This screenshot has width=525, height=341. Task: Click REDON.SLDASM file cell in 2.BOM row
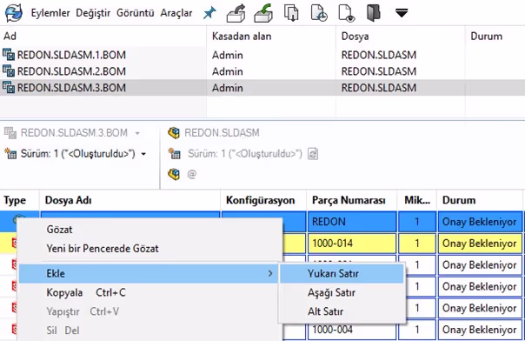(x=379, y=71)
